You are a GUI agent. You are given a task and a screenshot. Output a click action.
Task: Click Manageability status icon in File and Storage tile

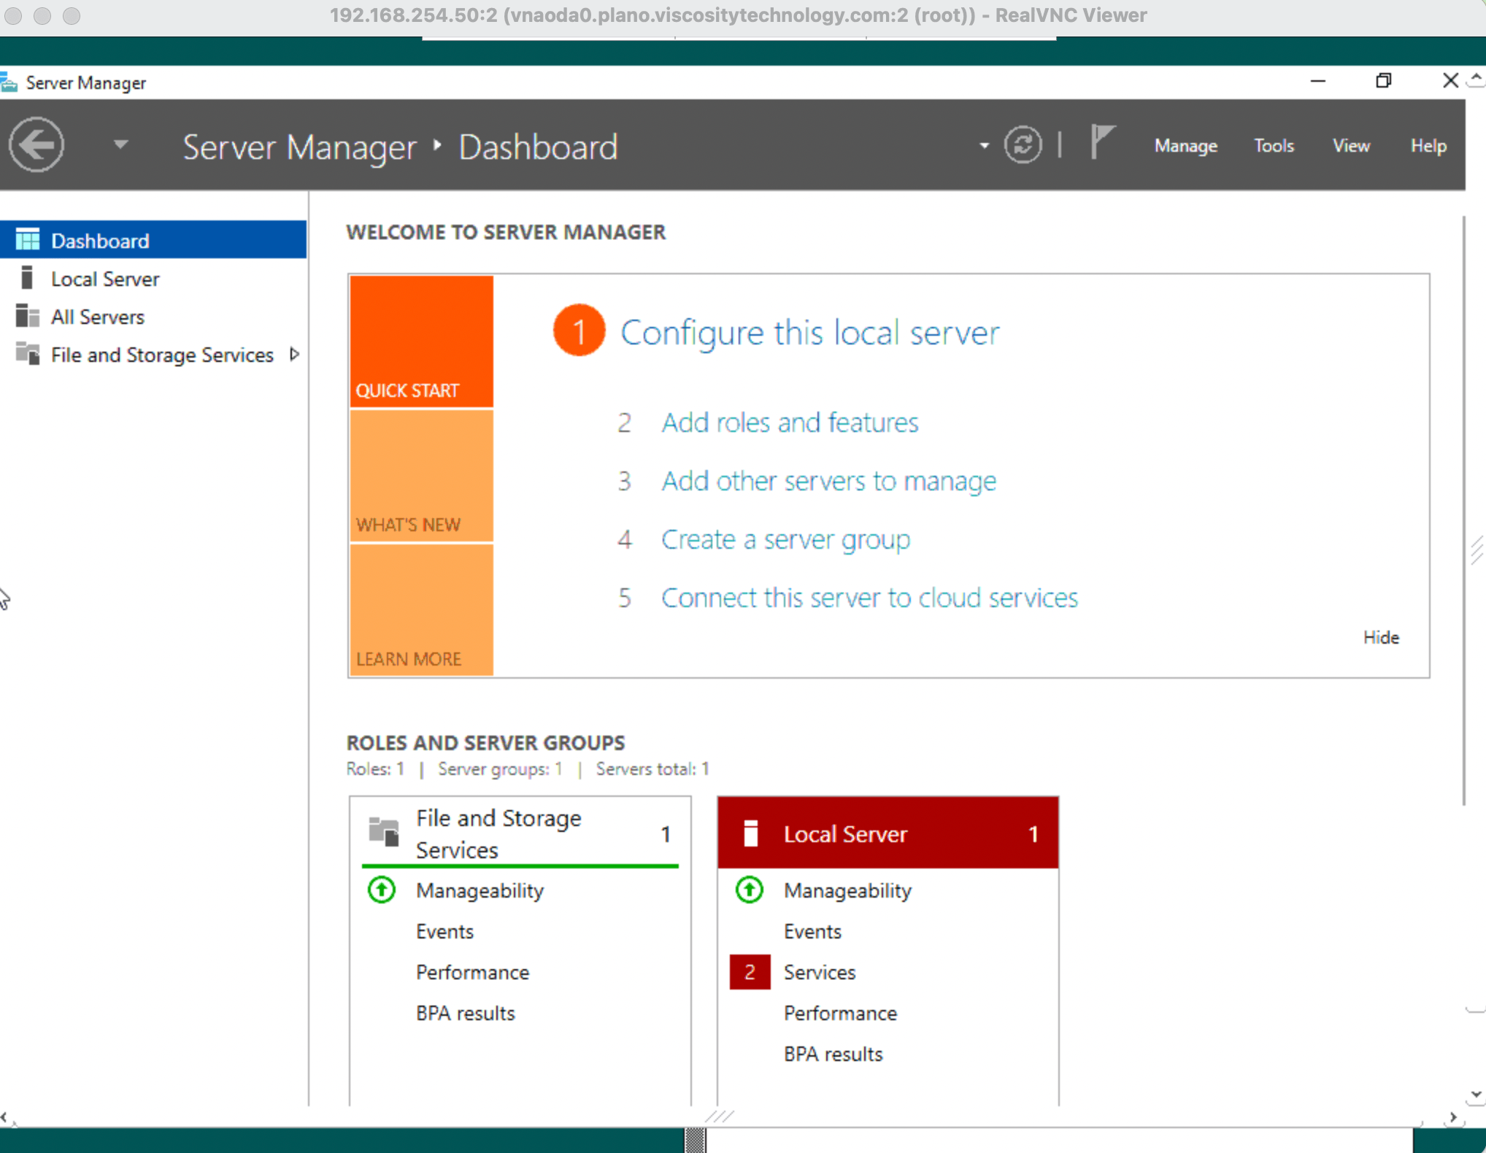[x=382, y=890]
